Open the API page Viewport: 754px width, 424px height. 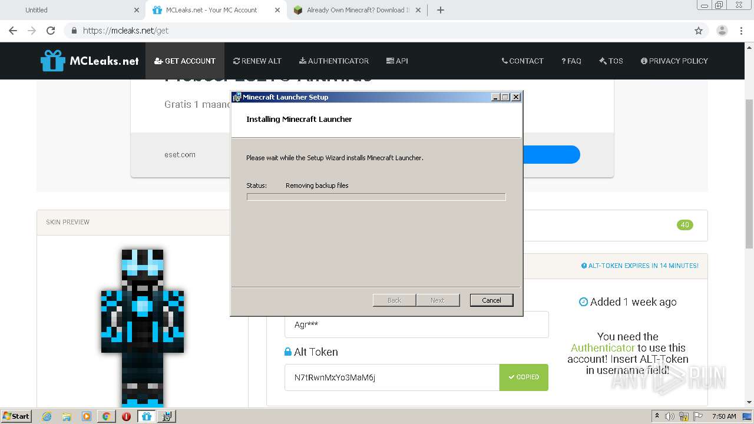click(x=397, y=61)
